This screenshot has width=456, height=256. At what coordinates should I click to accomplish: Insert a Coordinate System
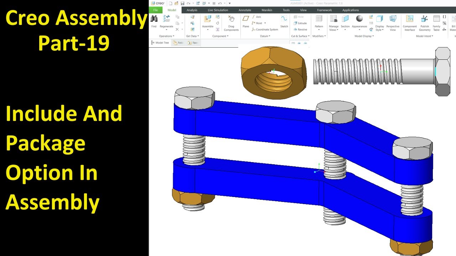click(x=265, y=30)
